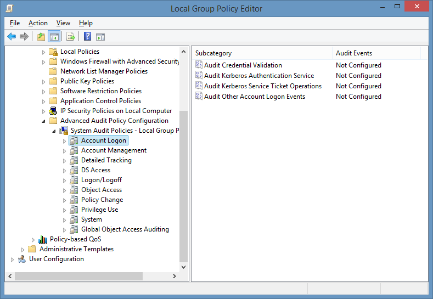Image resolution: width=433 pixels, height=299 pixels.
Task: Click the Public Key Policies folder icon
Action: point(53,81)
